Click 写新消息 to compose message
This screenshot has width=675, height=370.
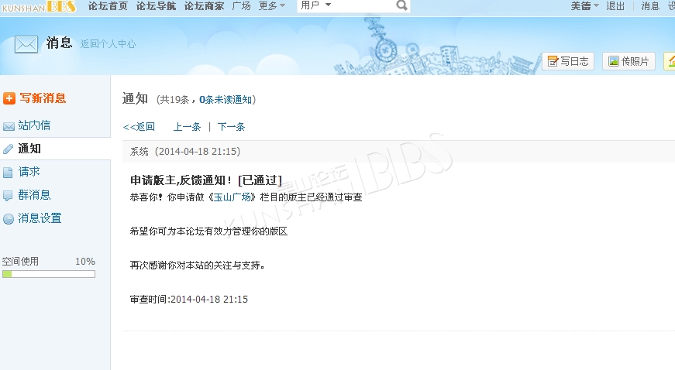43,98
